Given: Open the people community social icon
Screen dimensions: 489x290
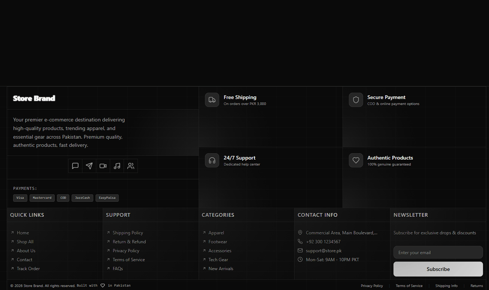Looking at the screenshot, I should [131, 166].
